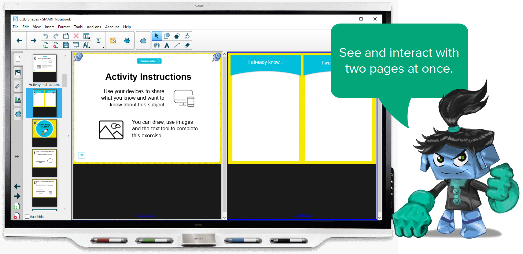
Task: Select the Text tool
Action: coord(167,45)
